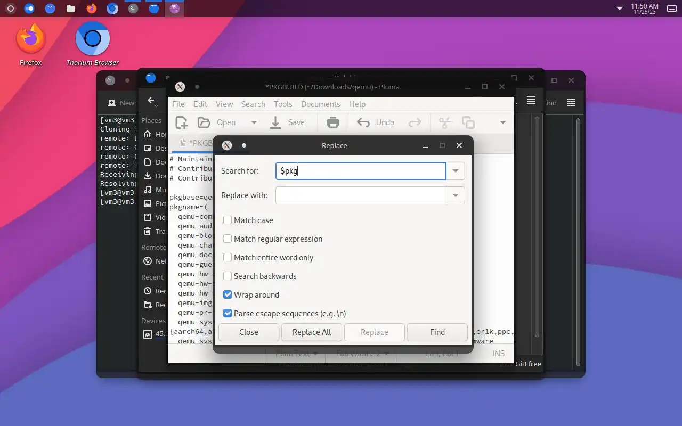Select the Videos film icon in Places
682x426 pixels.
tap(148, 217)
